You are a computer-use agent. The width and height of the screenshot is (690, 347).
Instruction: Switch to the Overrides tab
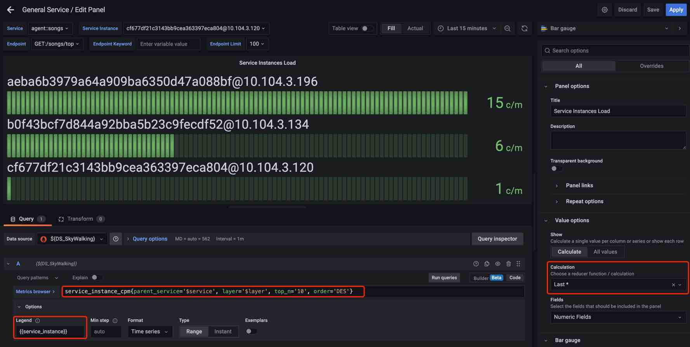(x=651, y=66)
